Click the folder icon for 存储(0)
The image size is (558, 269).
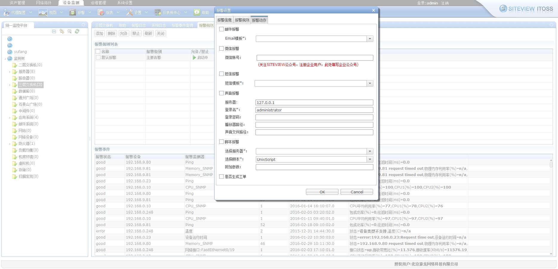[14, 170]
